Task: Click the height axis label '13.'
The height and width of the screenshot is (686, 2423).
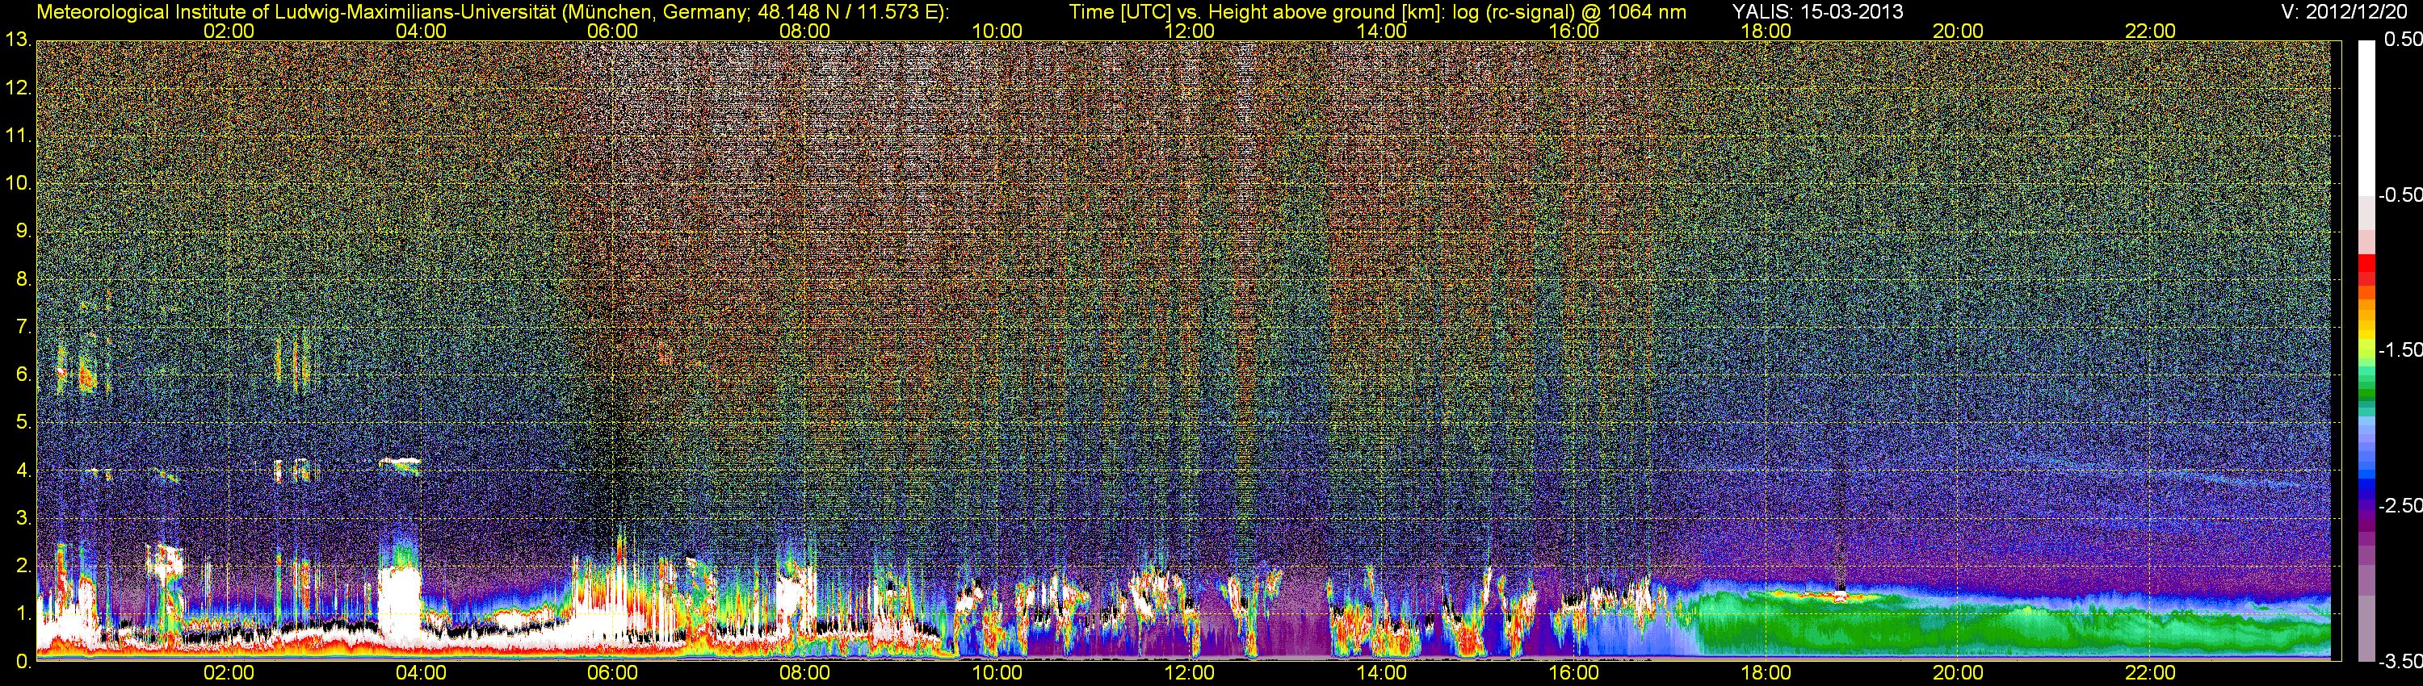Action: pos(18,40)
